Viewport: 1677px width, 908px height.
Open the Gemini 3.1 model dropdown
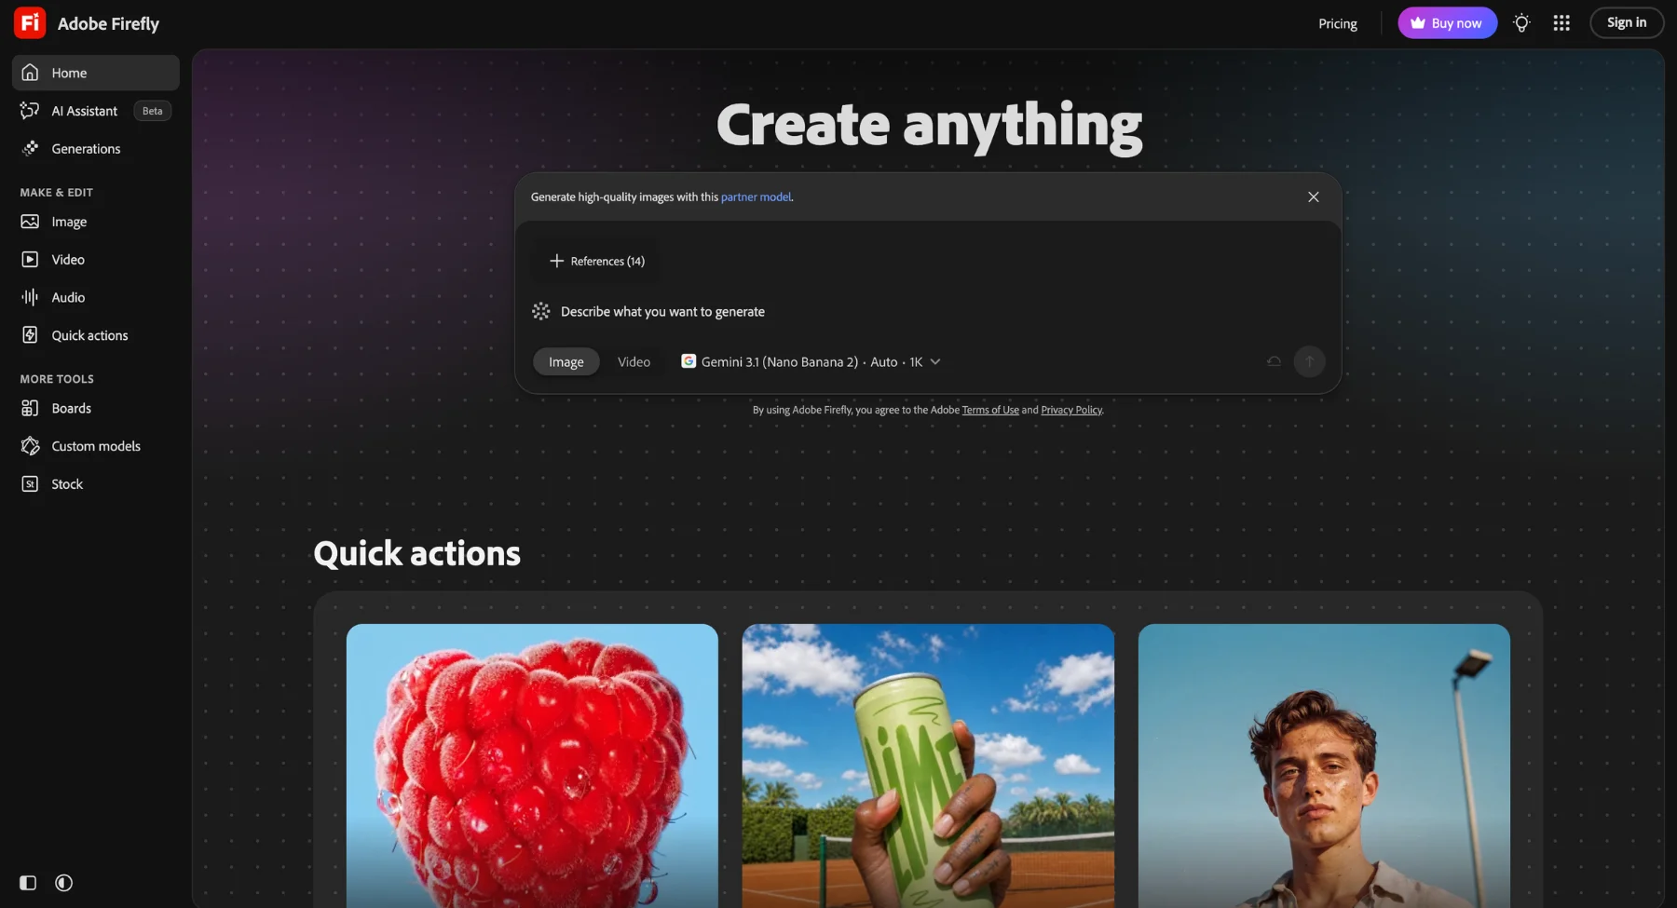click(811, 362)
